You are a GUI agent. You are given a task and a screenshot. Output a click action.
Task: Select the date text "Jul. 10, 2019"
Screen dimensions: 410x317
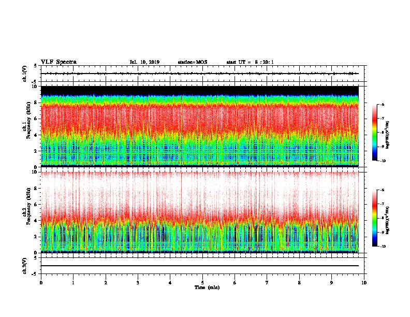144,62
